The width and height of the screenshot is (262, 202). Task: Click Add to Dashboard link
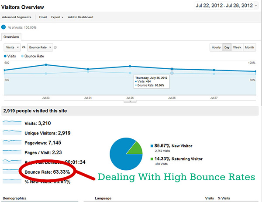click(81, 17)
